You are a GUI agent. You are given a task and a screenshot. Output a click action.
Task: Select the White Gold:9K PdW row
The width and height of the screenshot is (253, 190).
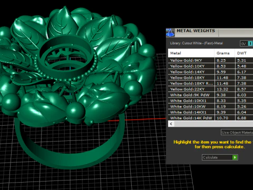tap(210, 95)
